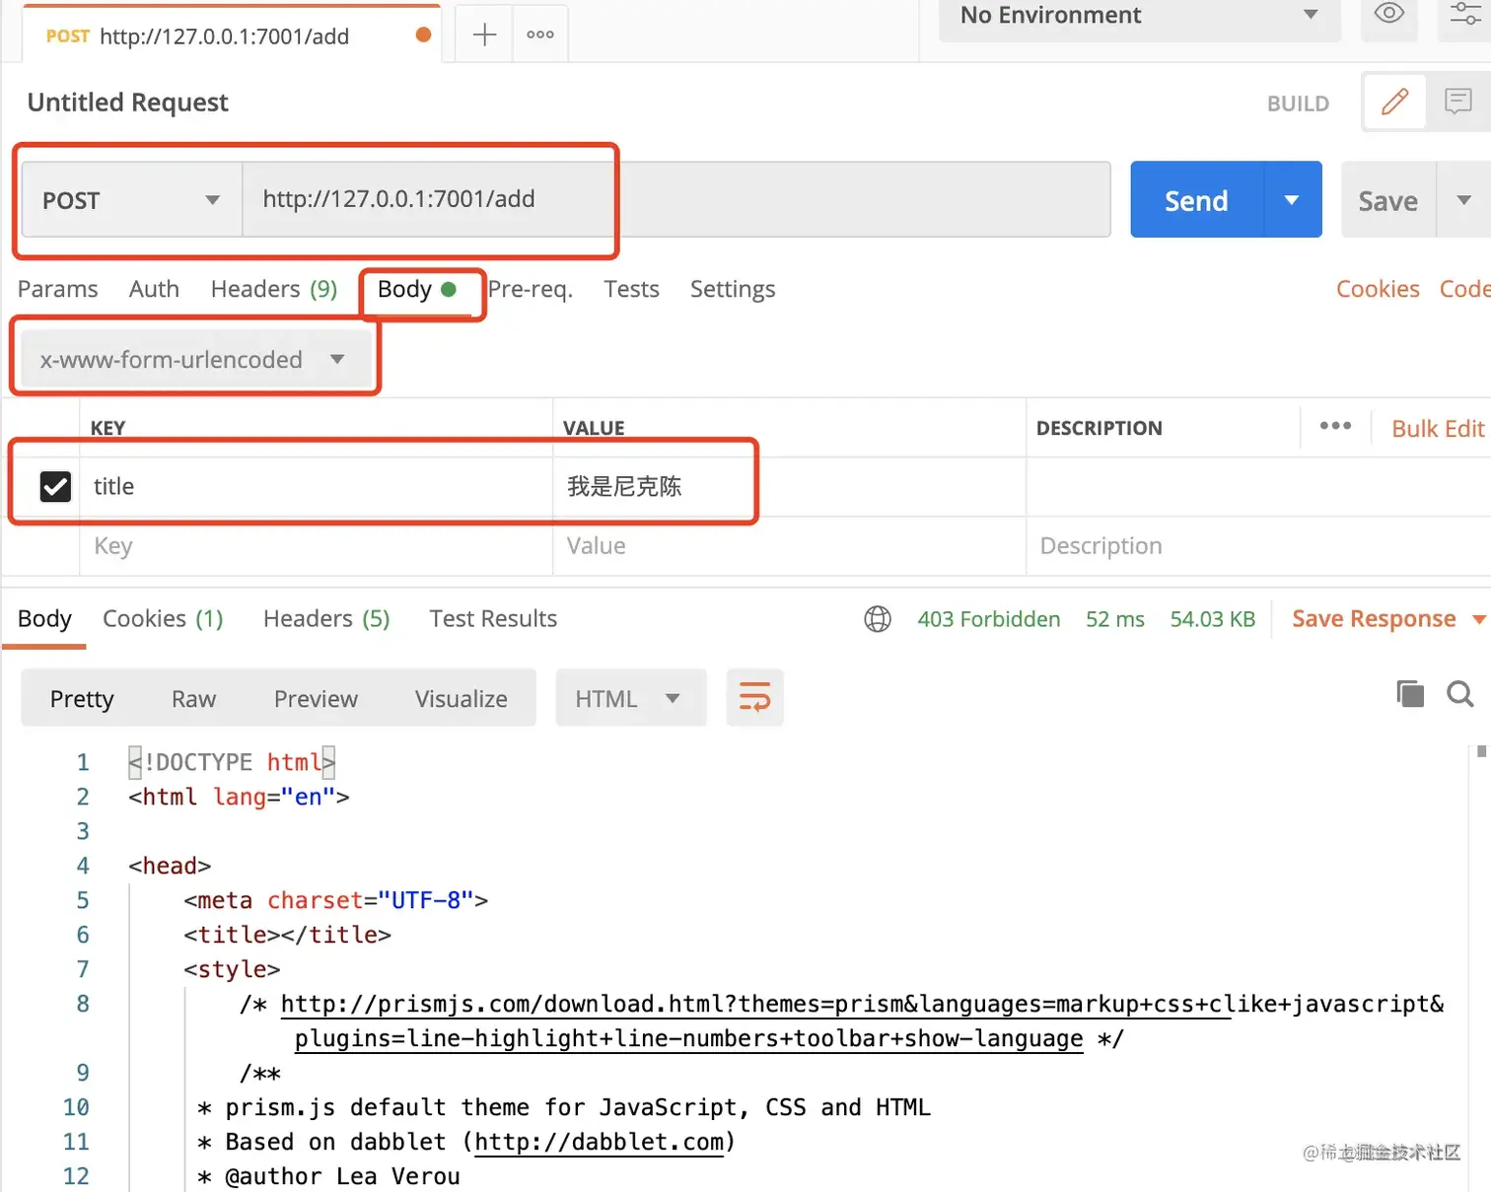
Task: Click the request URL input field
Action: (x=676, y=200)
